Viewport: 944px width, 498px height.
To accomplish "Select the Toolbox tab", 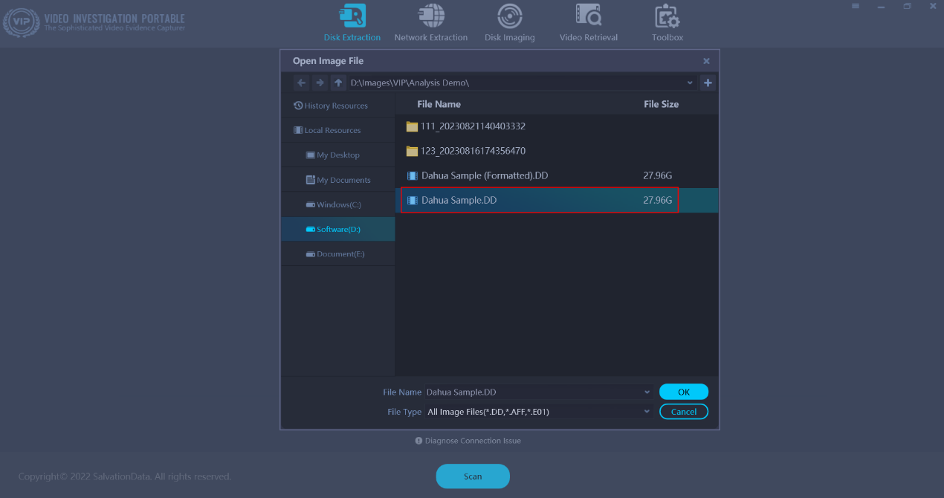I will coord(667,23).
